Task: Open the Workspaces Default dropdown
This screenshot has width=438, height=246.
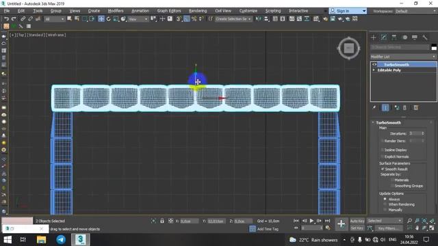Action: [415, 11]
